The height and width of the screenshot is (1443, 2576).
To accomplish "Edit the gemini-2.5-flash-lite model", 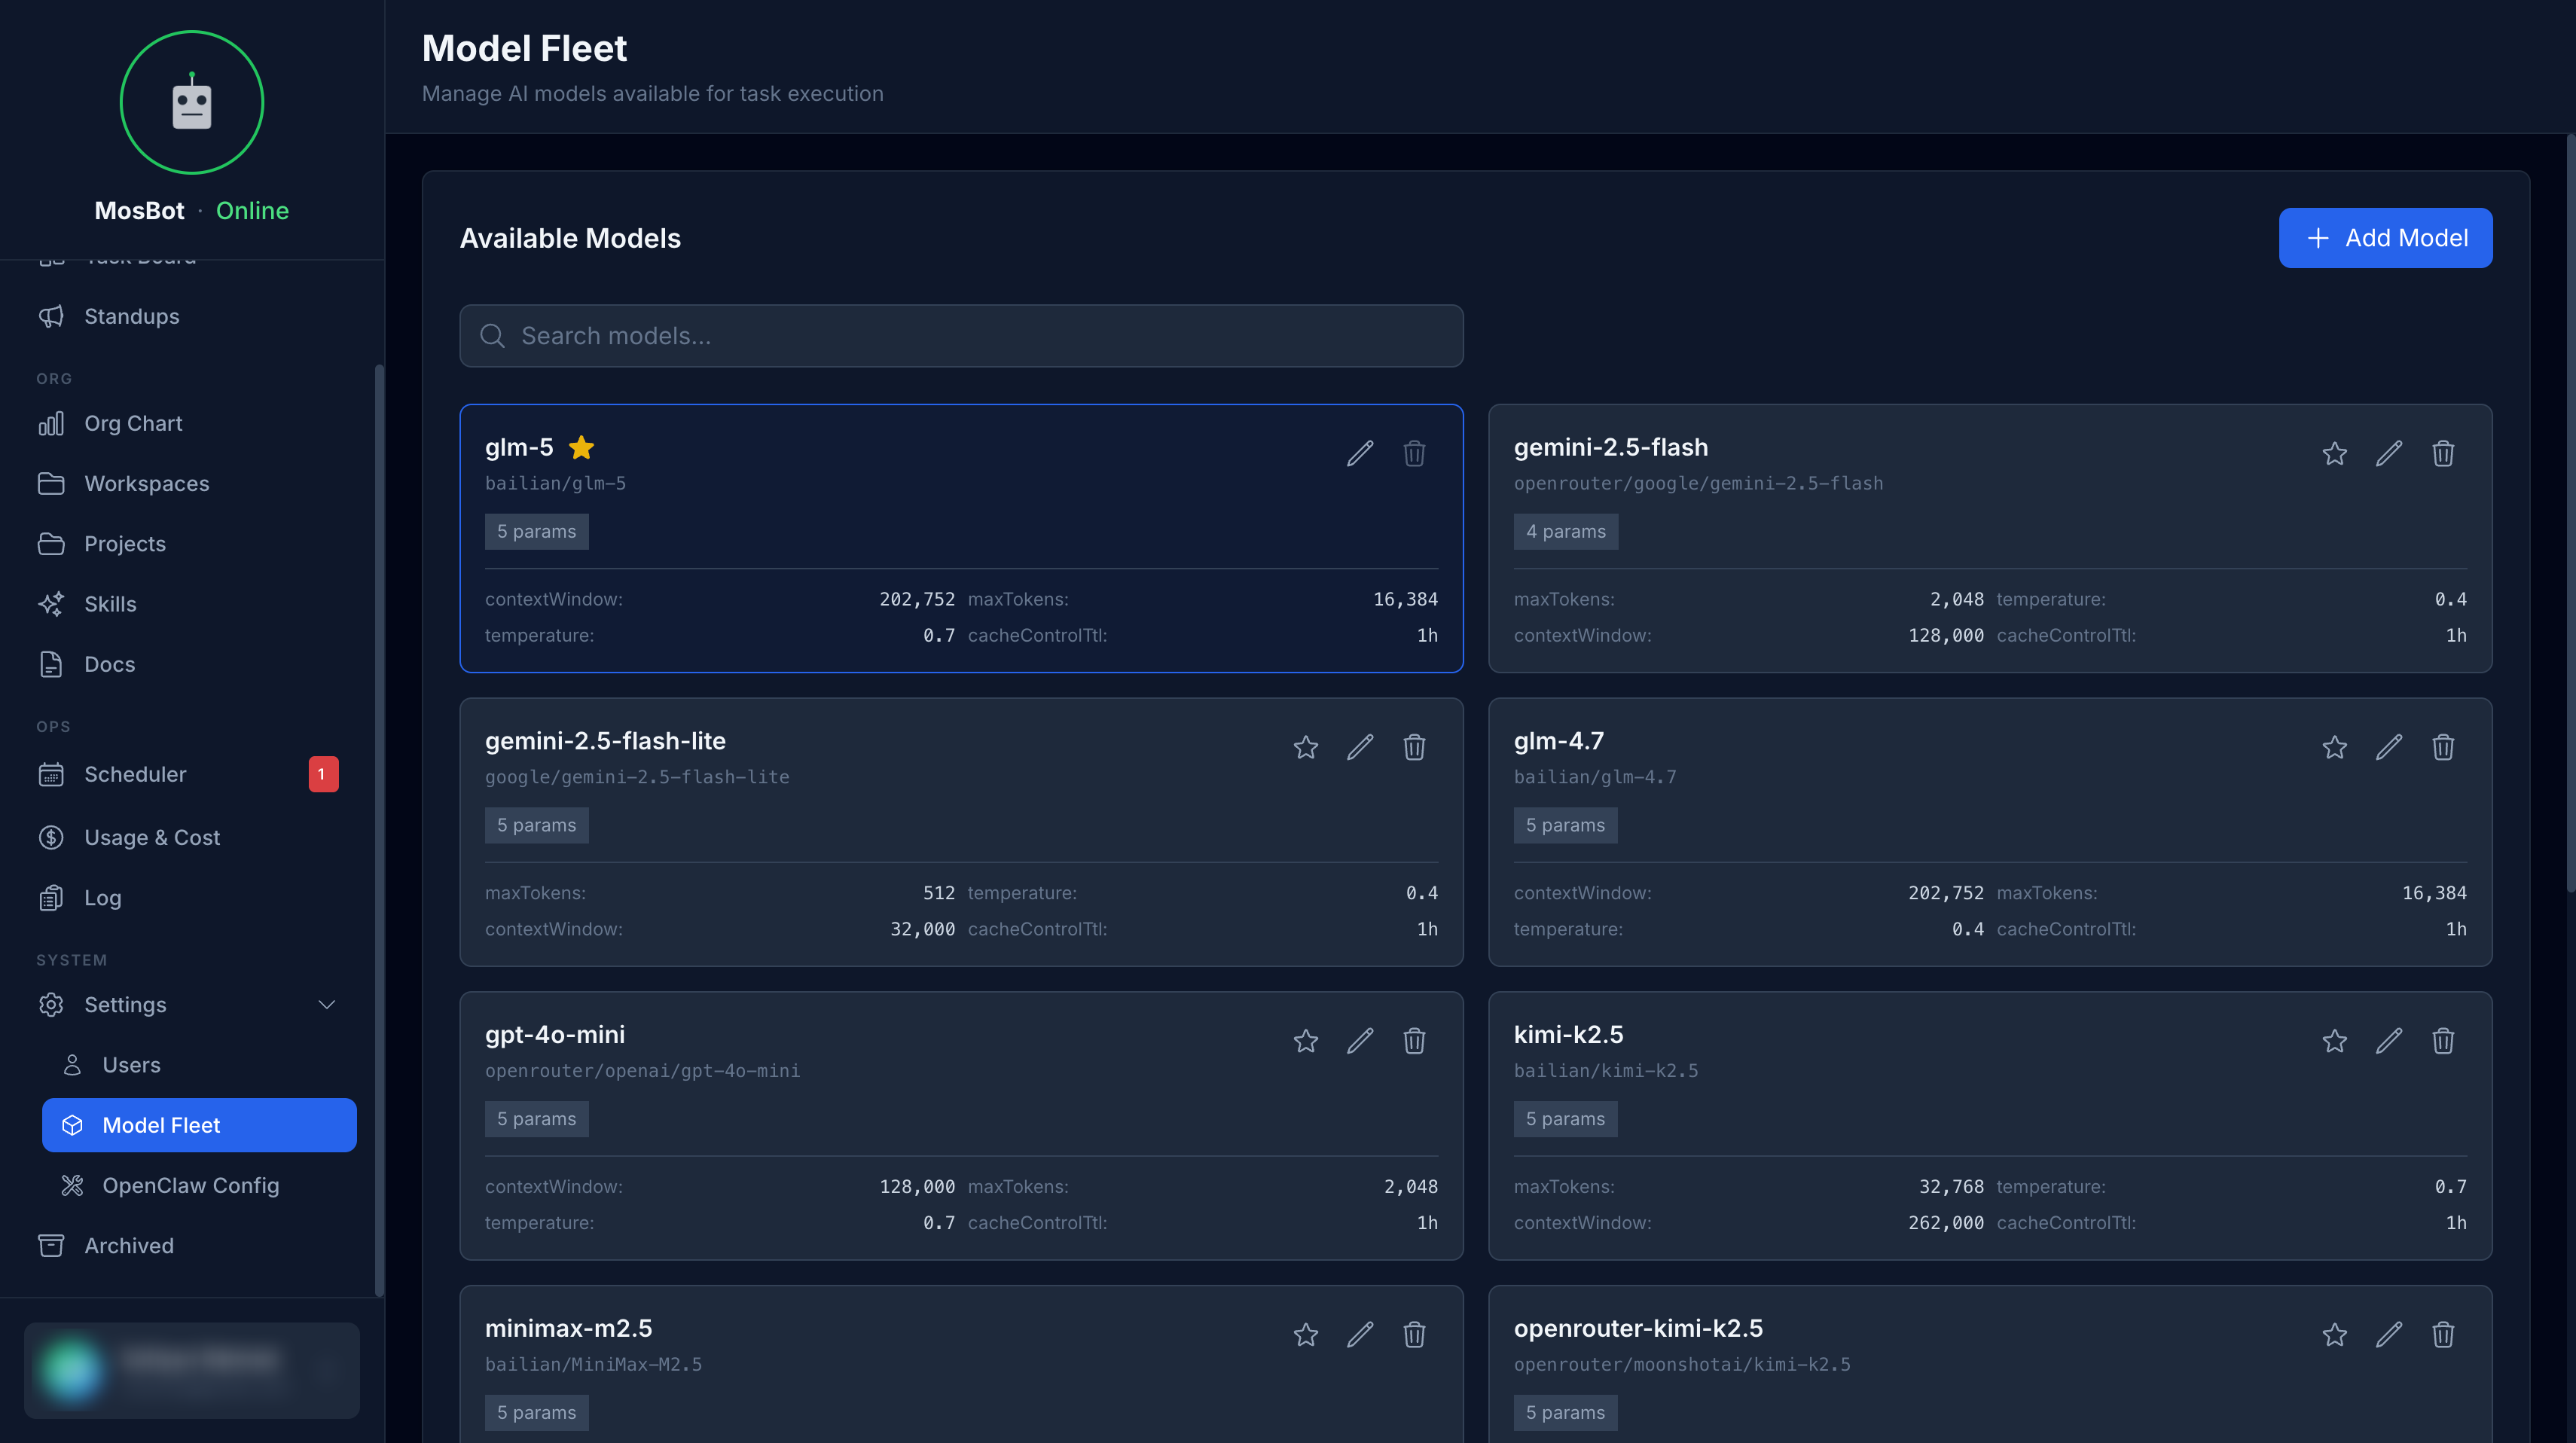I will pos(1359,747).
